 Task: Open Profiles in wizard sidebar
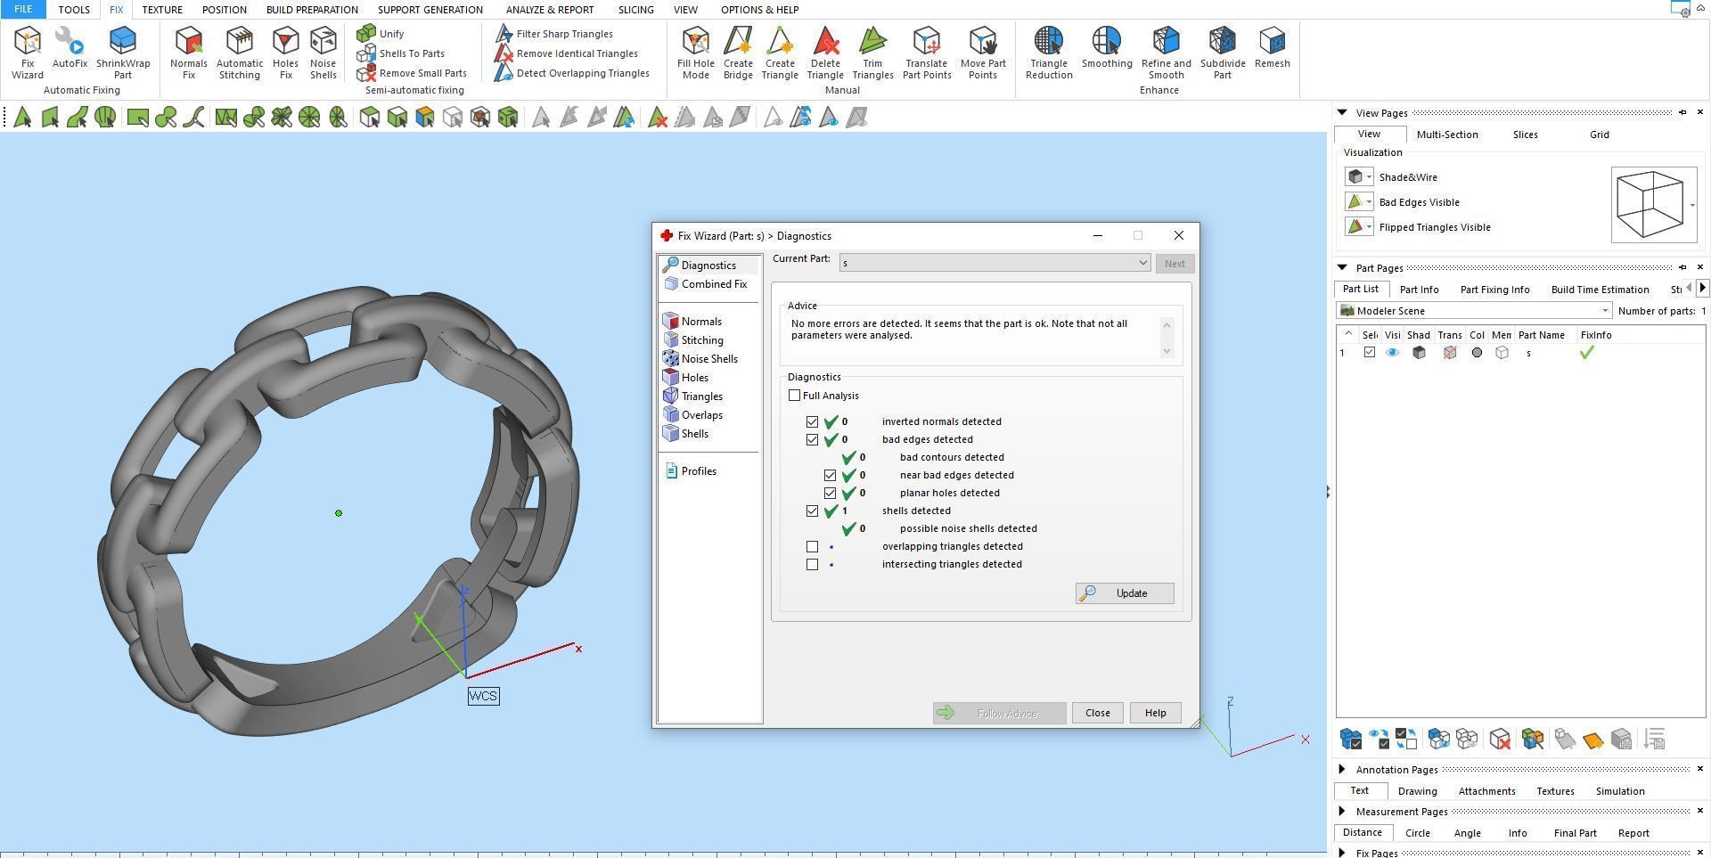tap(690, 471)
